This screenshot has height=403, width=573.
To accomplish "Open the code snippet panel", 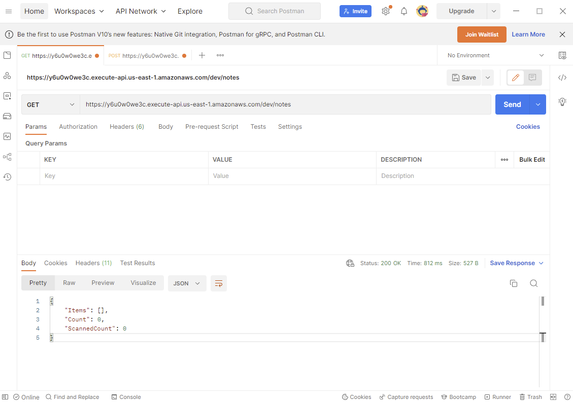I will tap(562, 78).
